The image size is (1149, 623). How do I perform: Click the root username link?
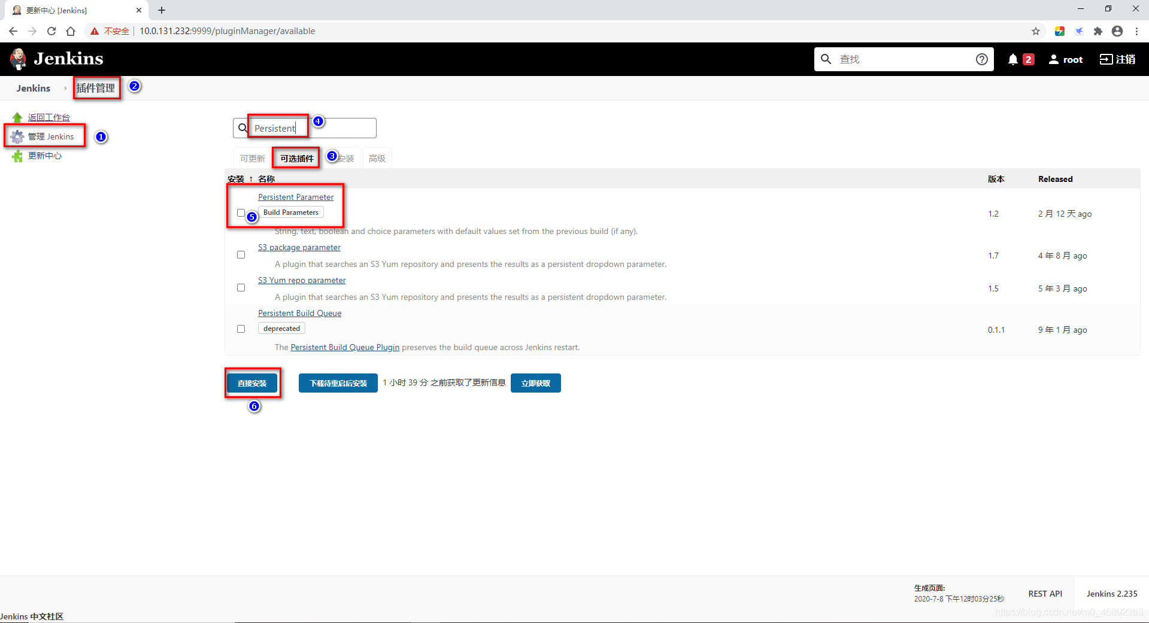(x=1073, y=59)
